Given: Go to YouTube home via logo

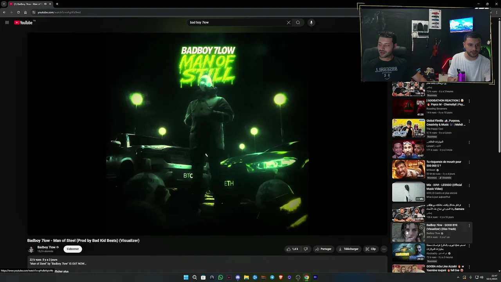Looking at the screenshot, I should click(x=23, y=22).
